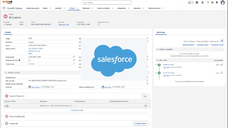Click the Adăugare fișiere button
Image resolution: width=228 pixels, height=128 pixels.
coord(141,123)
